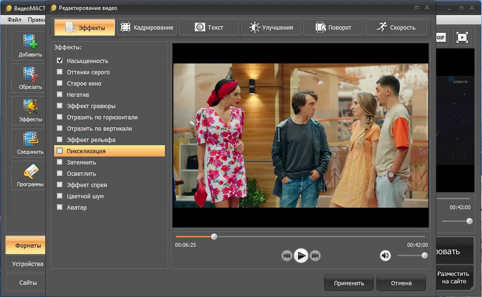Viewport: 482px width, 297px height.
Task: Skip to the next frame button
Action: (x=316, y=256)
